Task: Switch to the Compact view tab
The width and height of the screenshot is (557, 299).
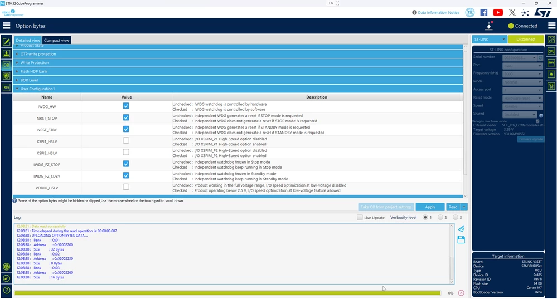Action: click(56, 40)
